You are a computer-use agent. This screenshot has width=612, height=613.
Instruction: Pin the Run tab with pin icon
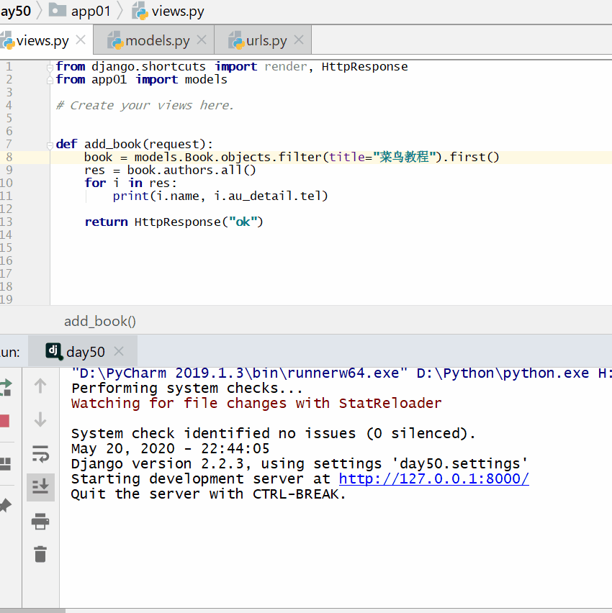5,506
